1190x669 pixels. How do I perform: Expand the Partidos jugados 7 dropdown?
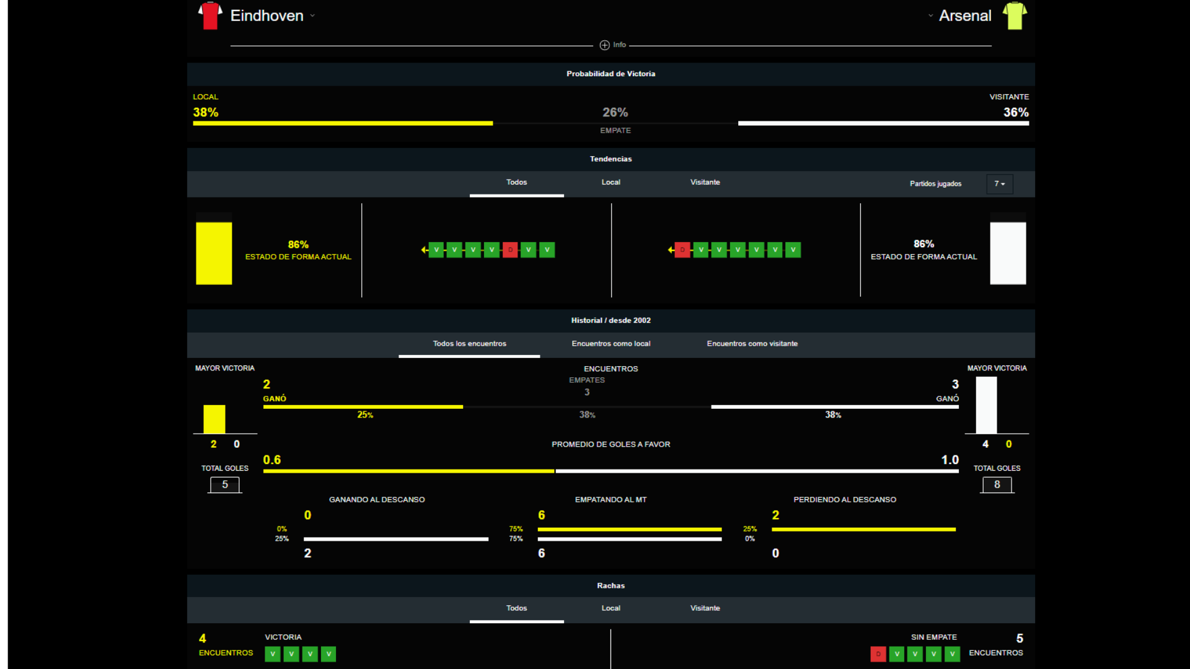(x=999, y=184)
